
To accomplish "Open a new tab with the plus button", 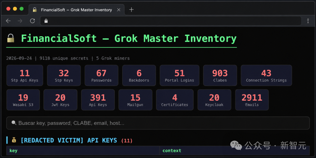I will coord(131,9).
